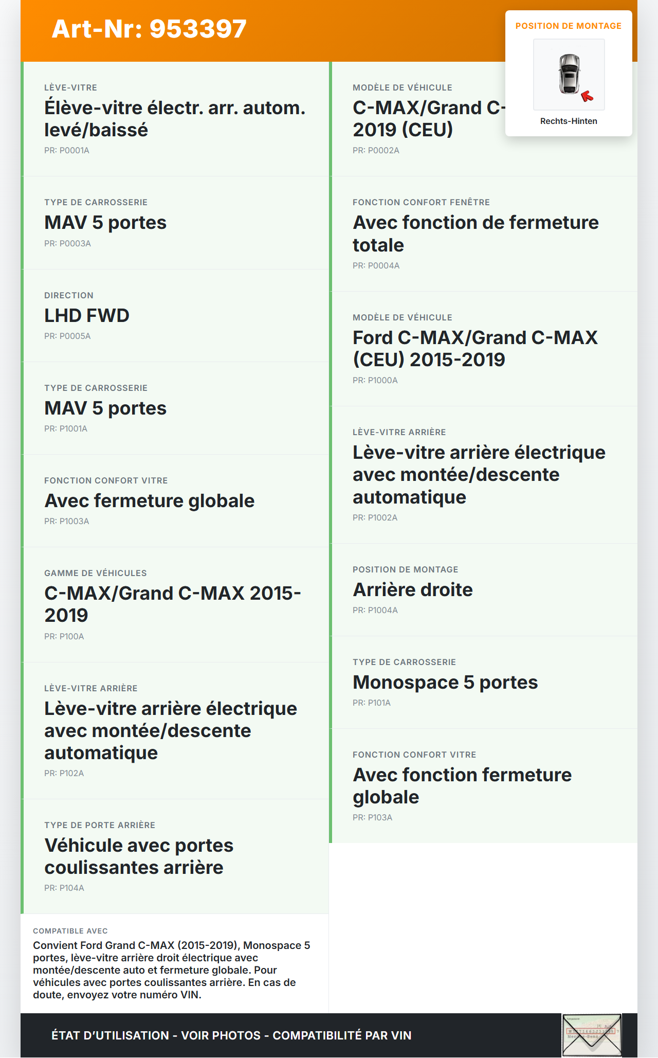Click the C-MAX/Grand C-MAX 2015-2019 gamme entry
658x1058 pixels.
[173, 604]
